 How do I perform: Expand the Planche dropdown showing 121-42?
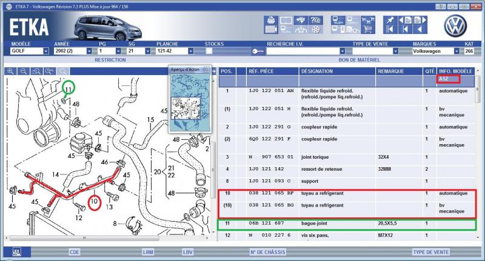(191, 51)
